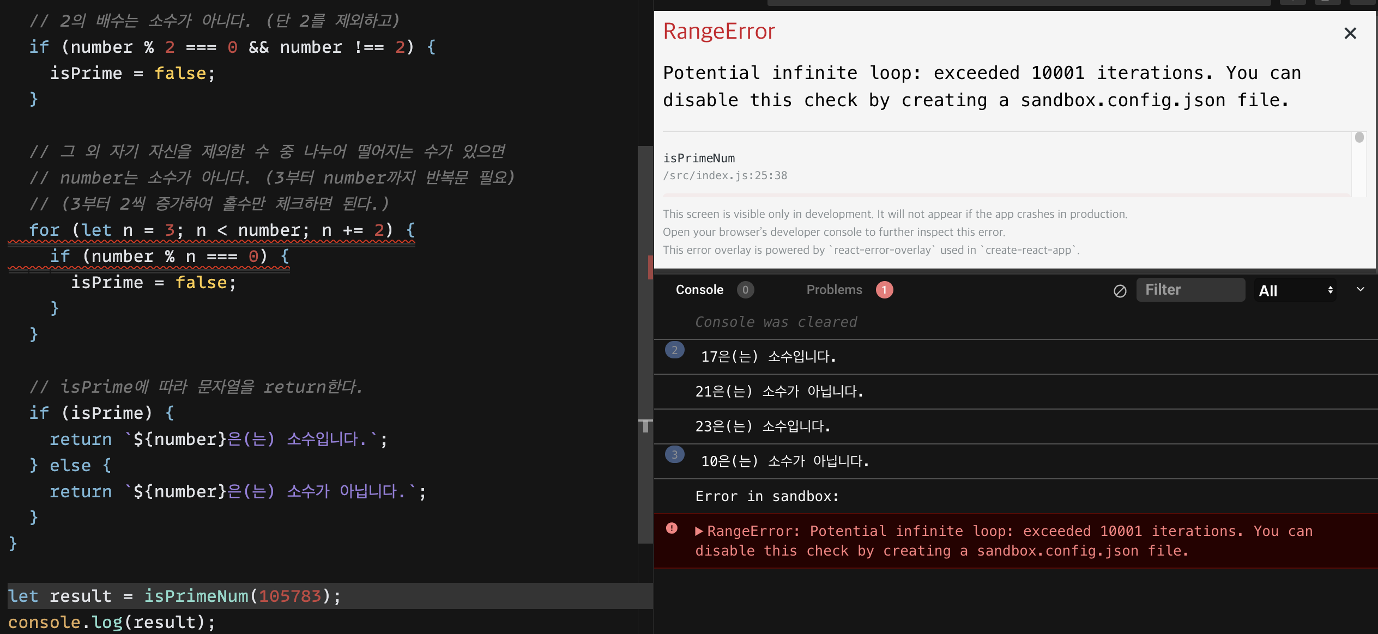The height and width of the screenshot is (634, 1378).
Task: Expand the RangeError triangle in console
Action: pyautogui.click(x=699, y=532)
